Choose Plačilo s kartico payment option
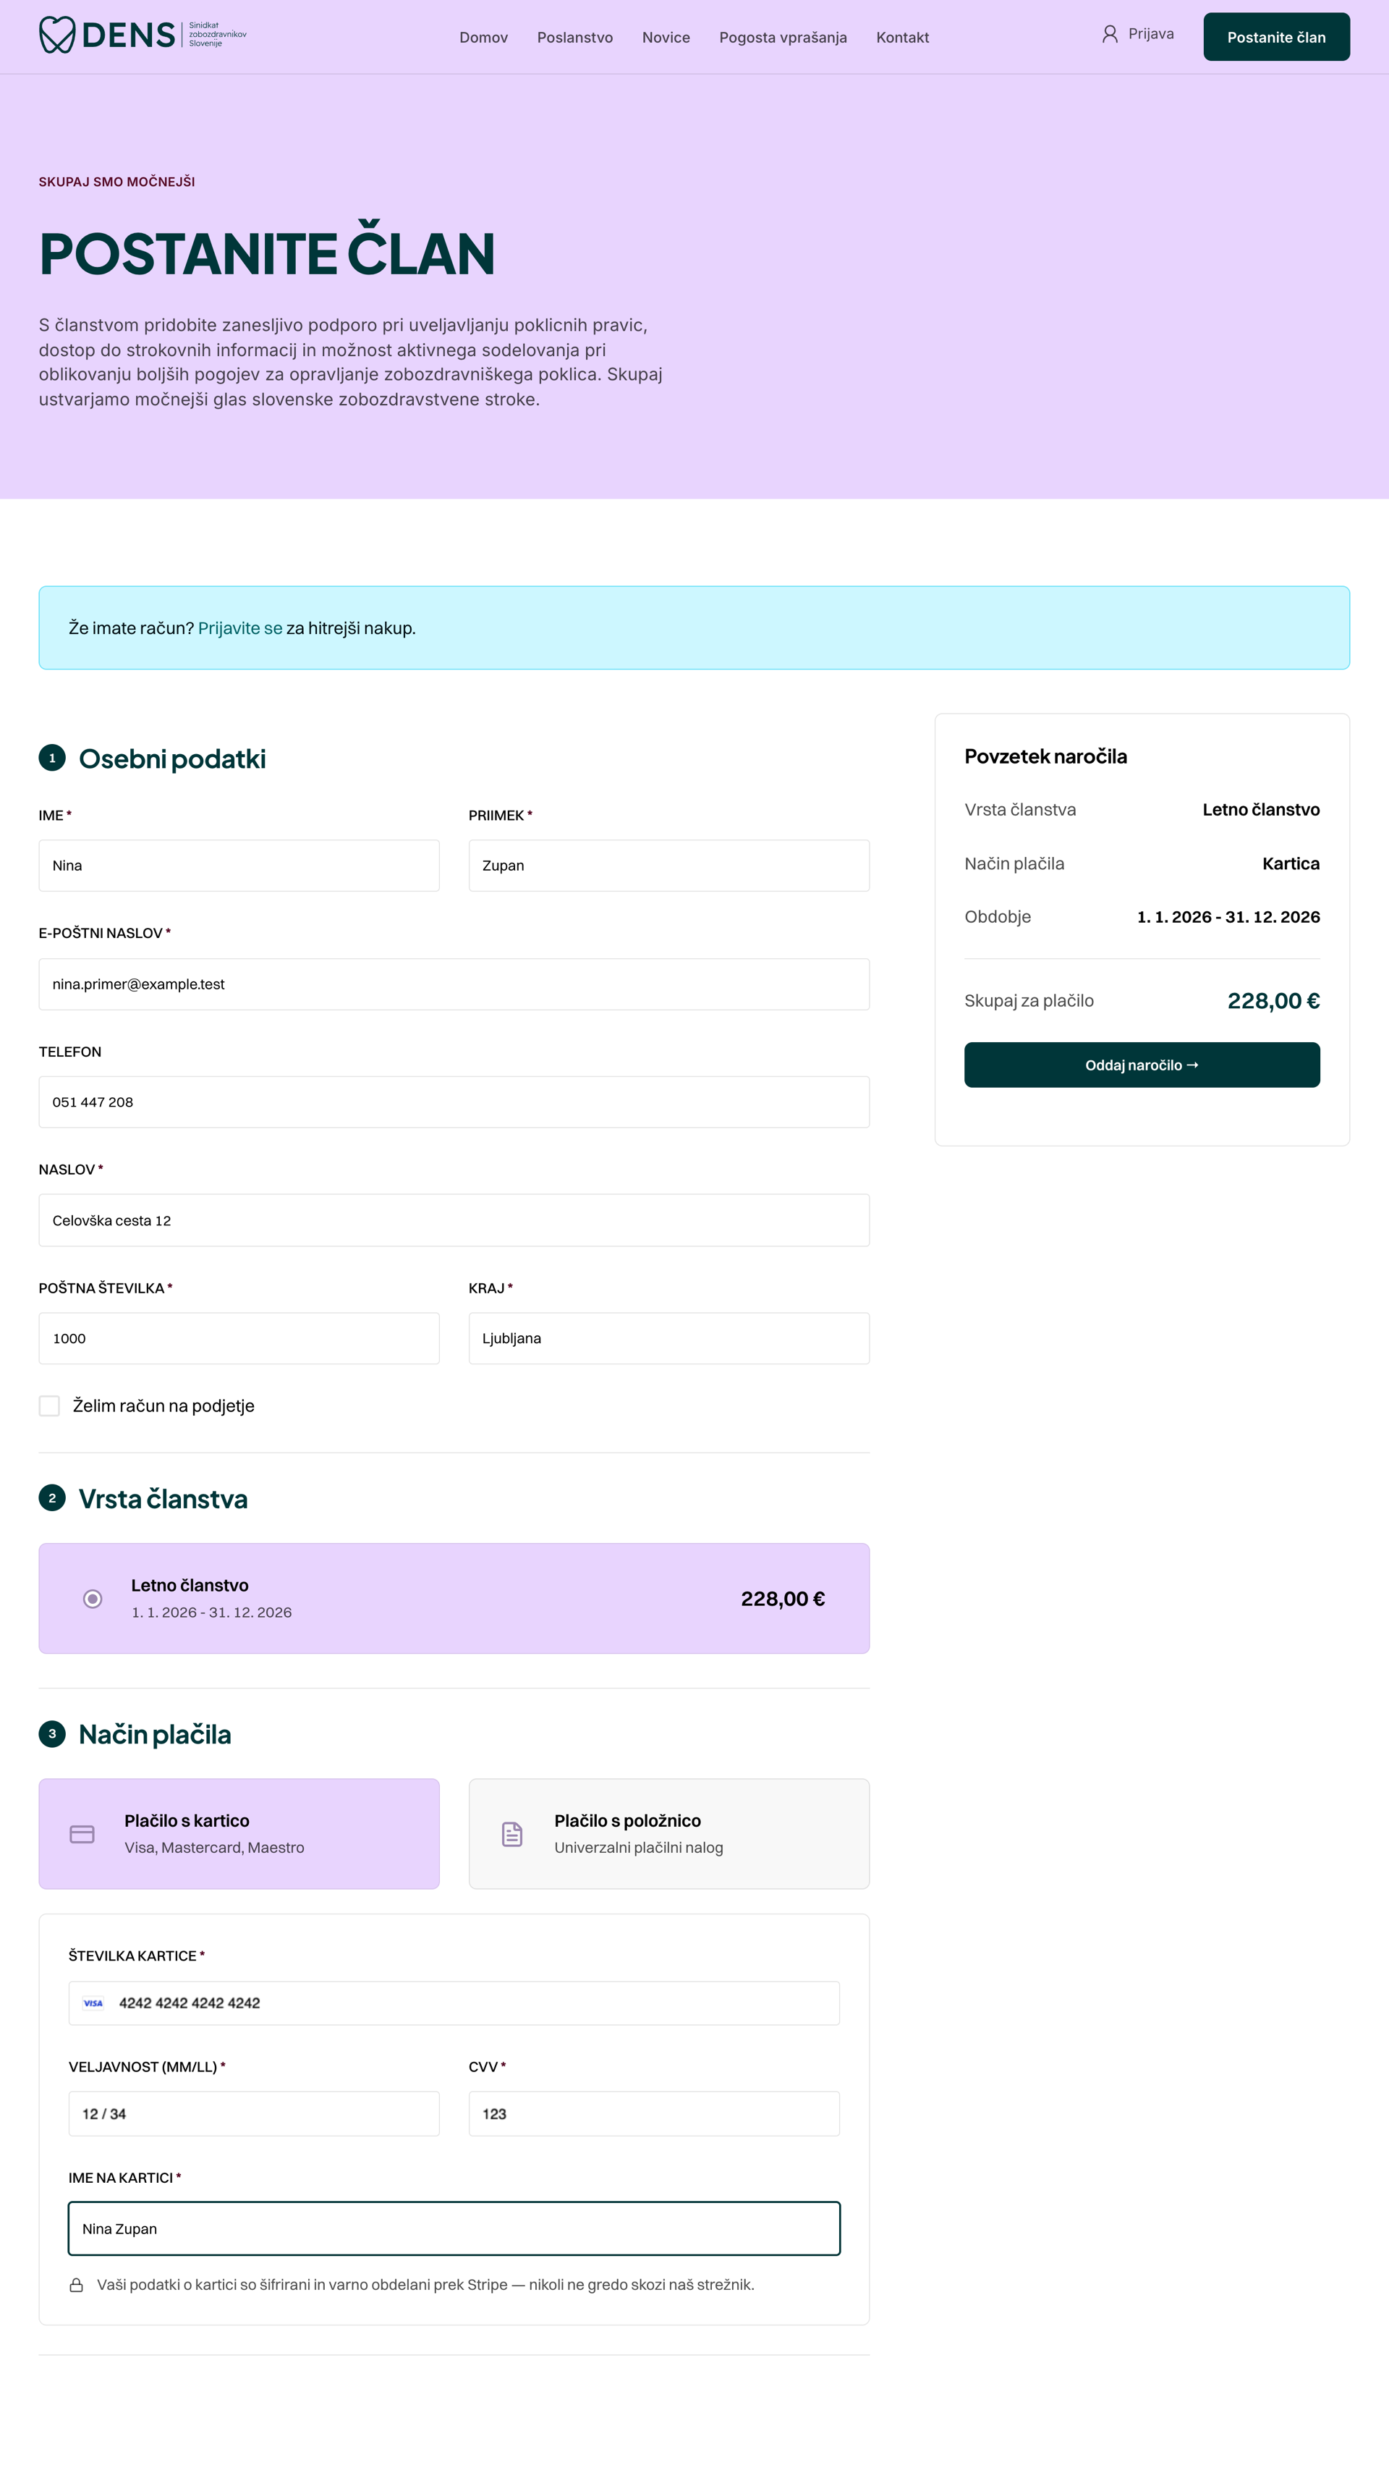This screenshot has width=1389, height=2481. click(x=239, y=1834)
